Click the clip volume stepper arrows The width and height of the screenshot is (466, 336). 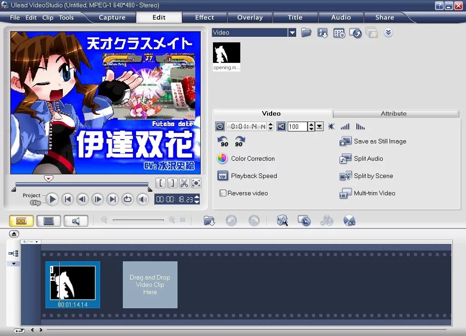(311, 127)
